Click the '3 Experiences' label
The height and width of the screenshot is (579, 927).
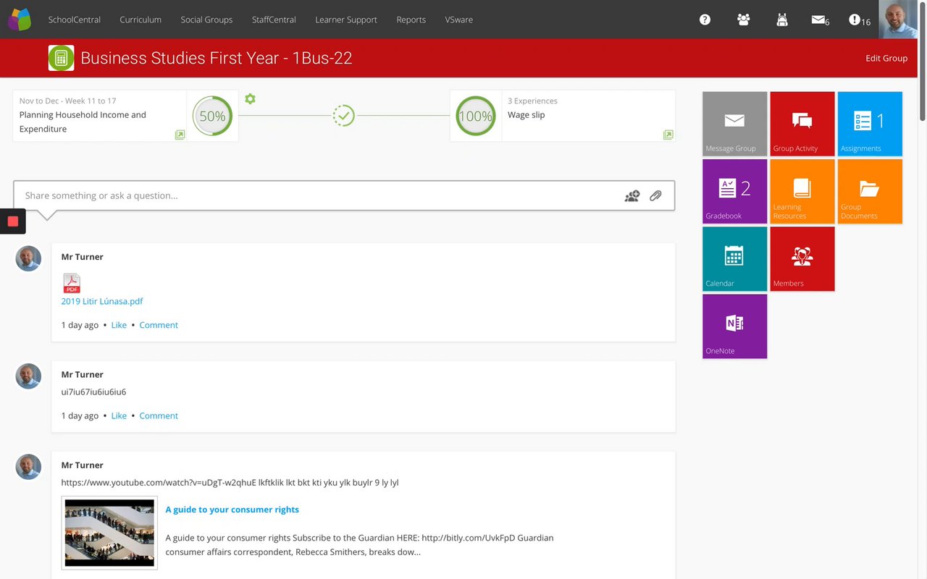click(x=532, y=101)
